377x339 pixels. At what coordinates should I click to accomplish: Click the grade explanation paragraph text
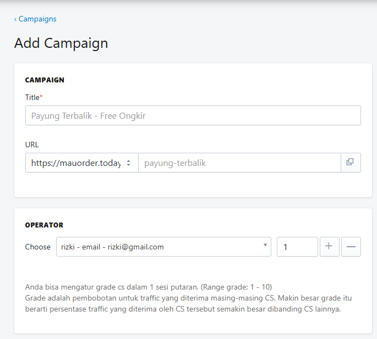[188, 298]
